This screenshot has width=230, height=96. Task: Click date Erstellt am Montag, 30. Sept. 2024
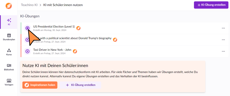pyautogui.click(x=50, y=30)
